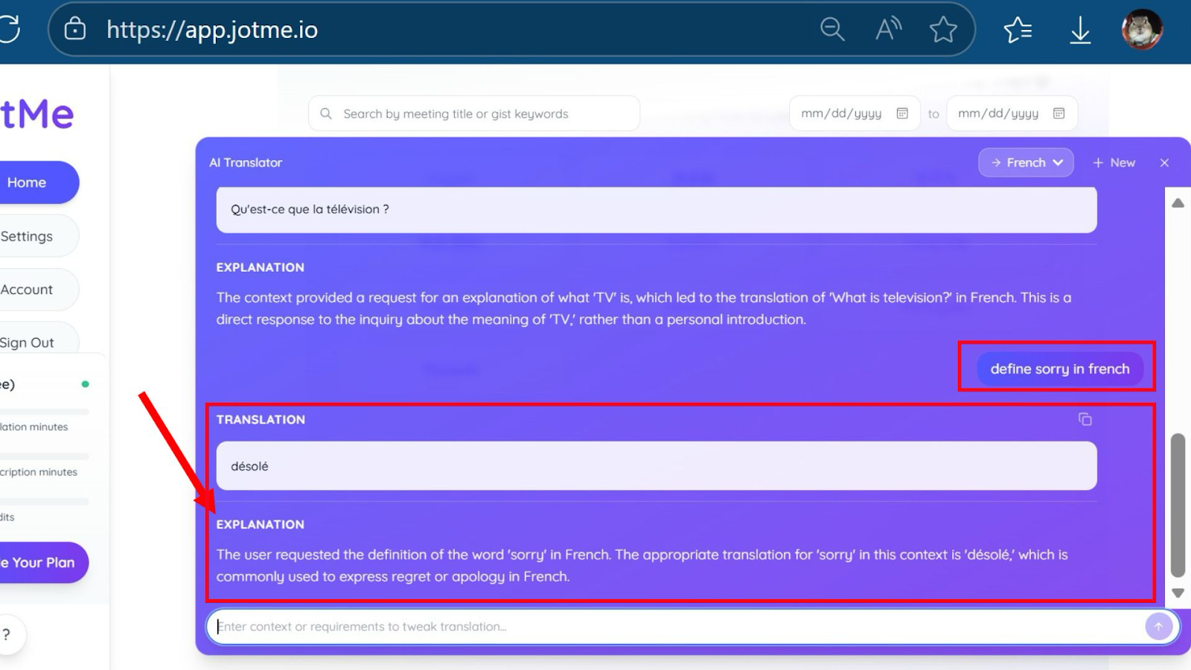Open the French language dropdown
This screenshot has width=1191, height=670.
point(1026,162)
